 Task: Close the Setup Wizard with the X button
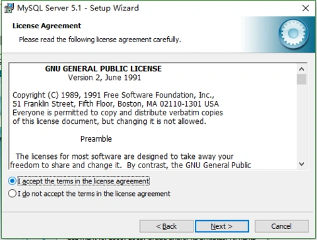(306, 9)
